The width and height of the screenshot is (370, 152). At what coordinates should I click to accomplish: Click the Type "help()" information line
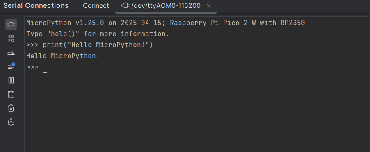(x=98, y=34)
